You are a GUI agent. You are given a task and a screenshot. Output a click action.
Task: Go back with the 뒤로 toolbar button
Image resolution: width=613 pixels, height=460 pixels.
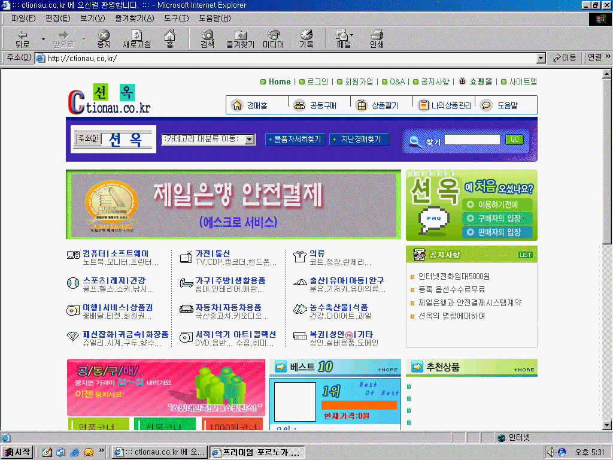22,39
